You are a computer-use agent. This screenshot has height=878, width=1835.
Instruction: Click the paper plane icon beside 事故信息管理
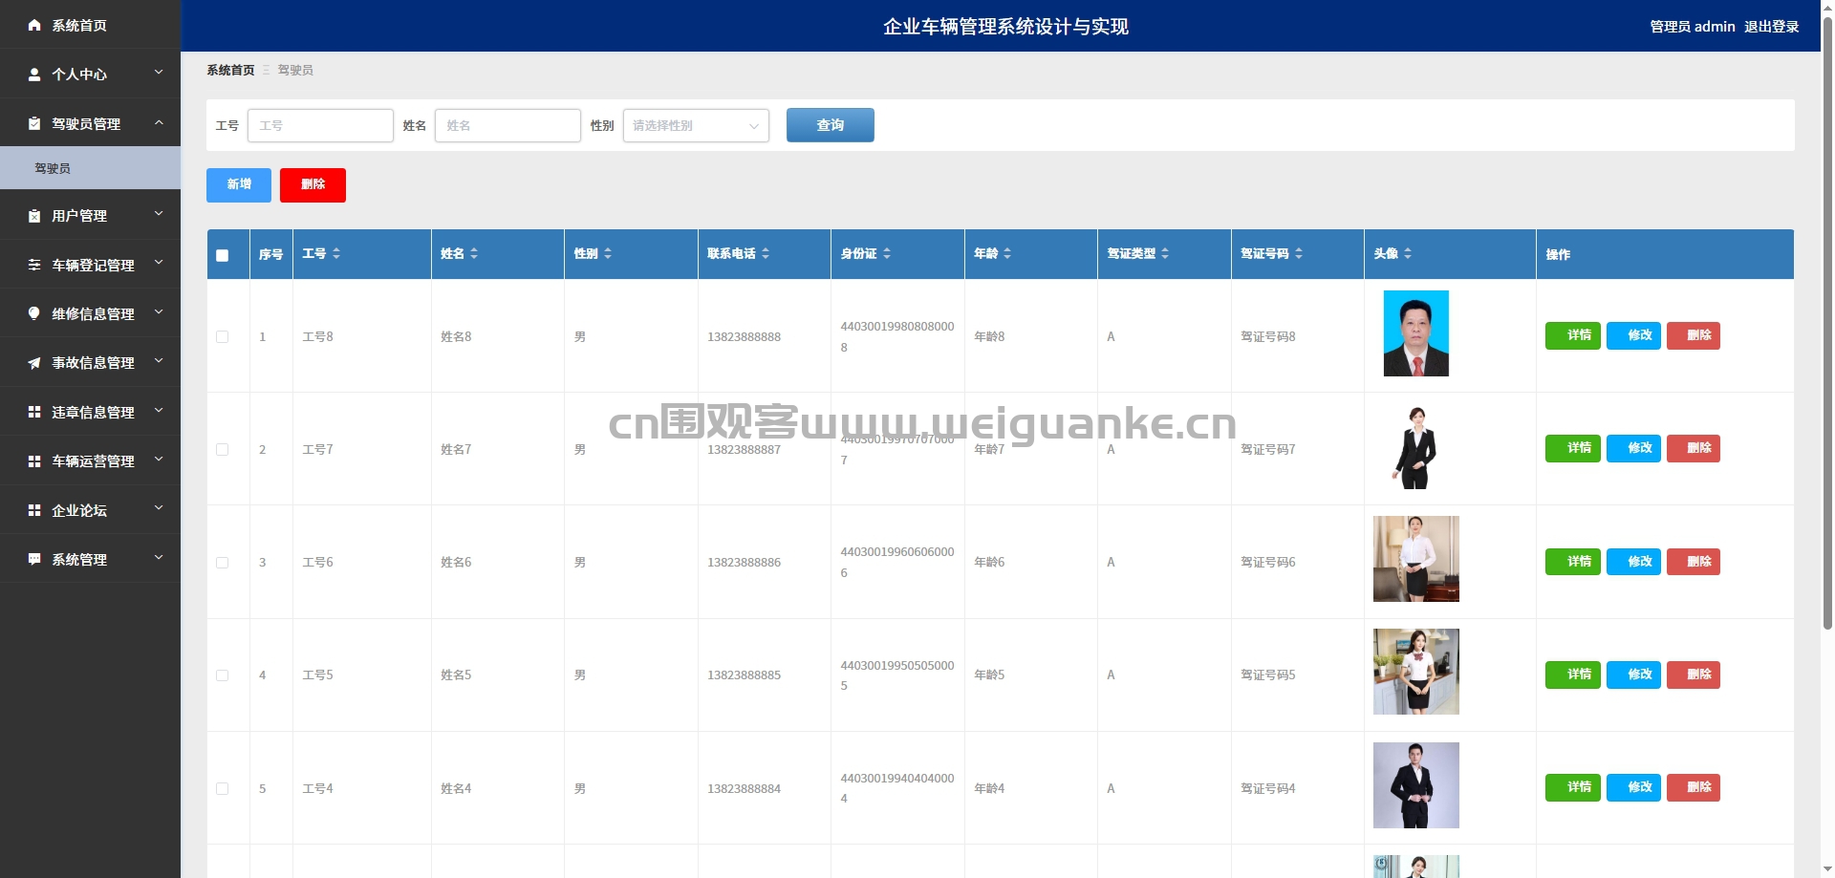tap(34, 363)
